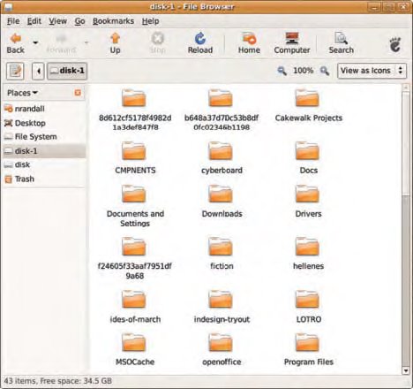This screenshot has width=413, height=389.
Task: Select the fiction folder icon
Action: (221, 247)
